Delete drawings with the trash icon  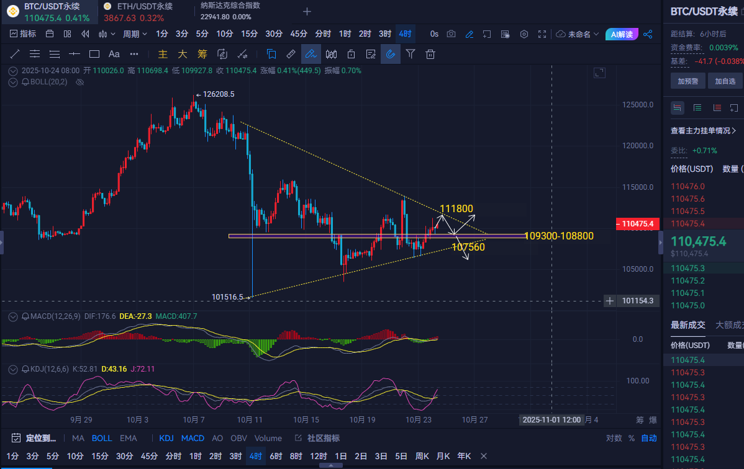tap(430, 54)
